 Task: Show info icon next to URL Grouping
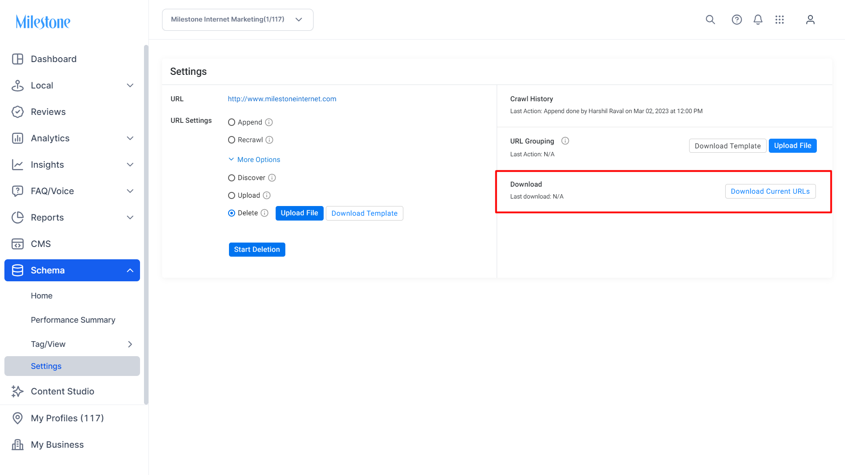(x=565, y=141)
